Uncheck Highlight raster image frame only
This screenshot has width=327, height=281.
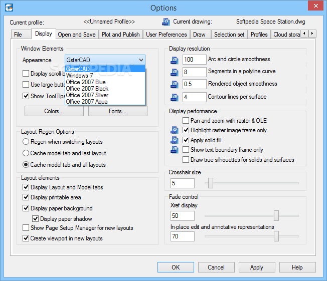186,130
